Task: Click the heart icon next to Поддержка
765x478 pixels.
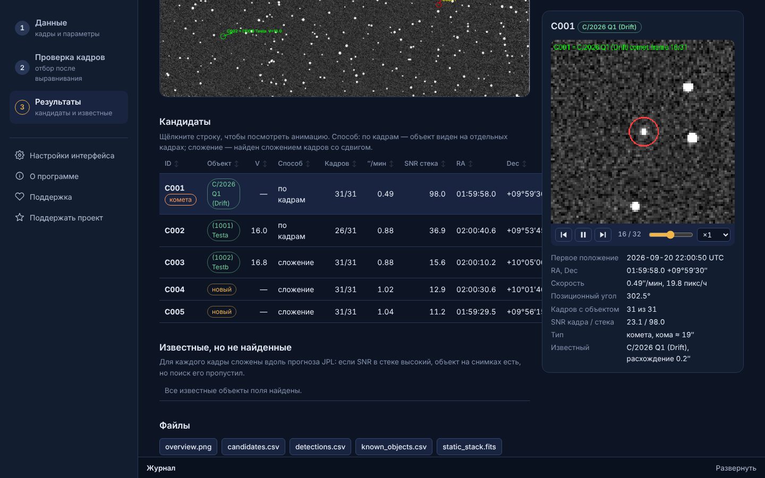Action: 20,197
